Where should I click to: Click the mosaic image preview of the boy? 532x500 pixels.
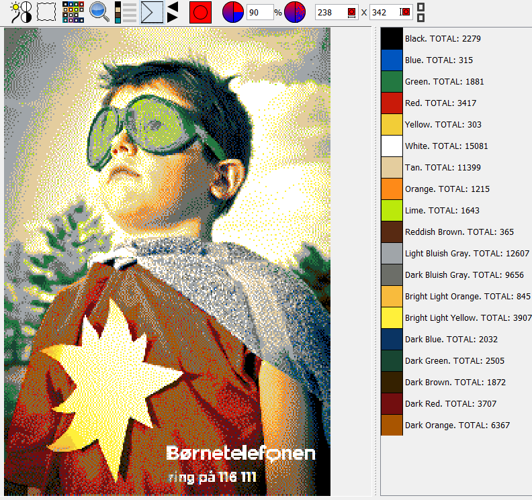pyautogui.click(x=167, y=262)
